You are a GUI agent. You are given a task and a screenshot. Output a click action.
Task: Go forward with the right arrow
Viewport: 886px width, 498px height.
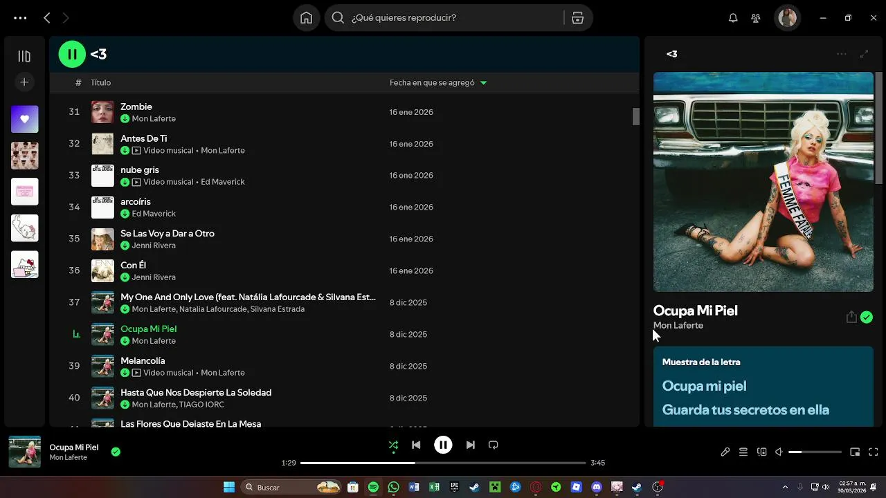[x=66, y=18]
